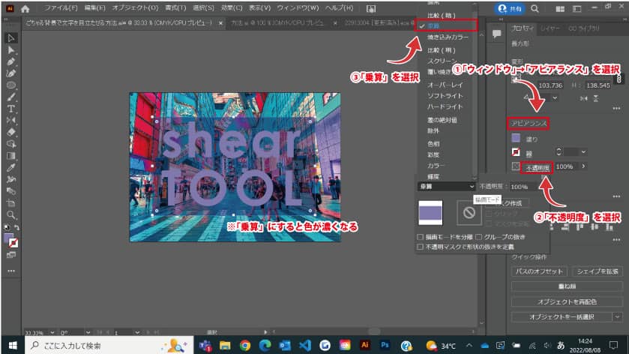629x354 pixels.
Task: Click toolbar fill color box
Action: point(8,238)
